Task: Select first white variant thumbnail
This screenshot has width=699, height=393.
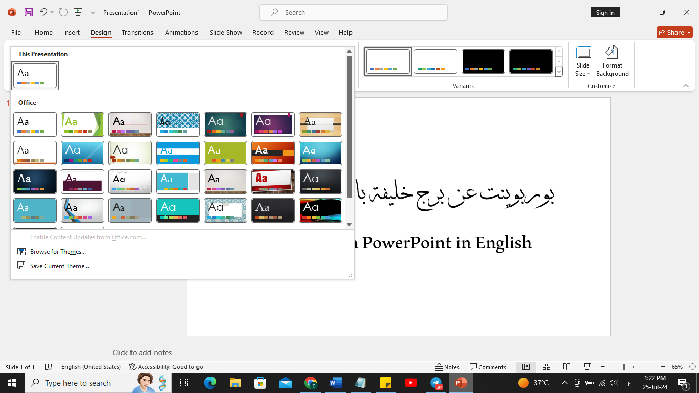Action: click(x=388, y=61)
